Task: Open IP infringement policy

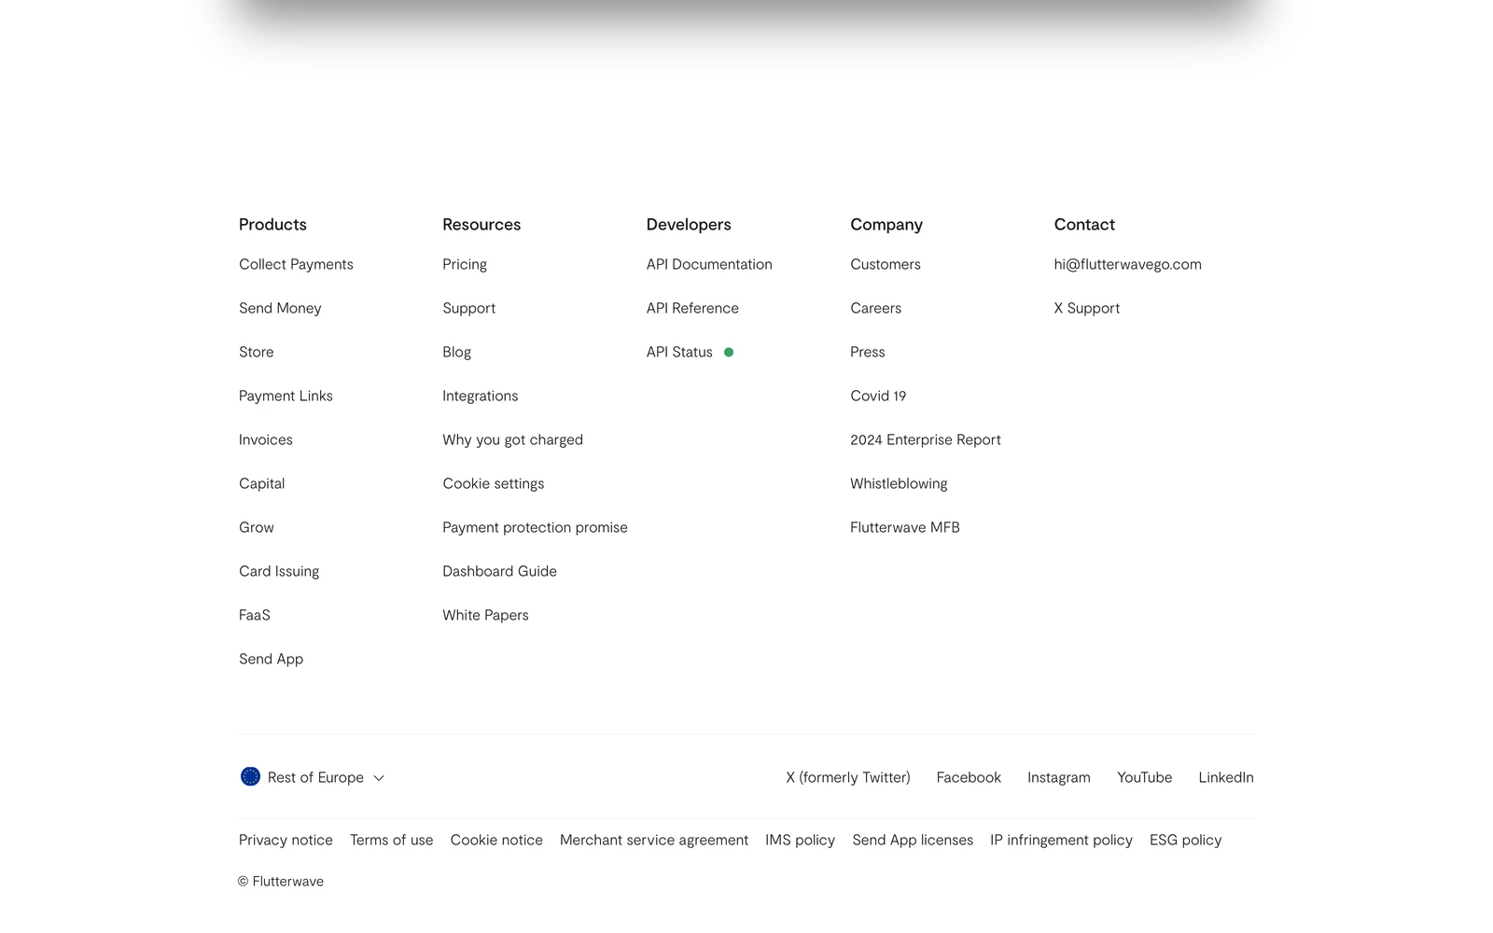Action: (1062, 840)
